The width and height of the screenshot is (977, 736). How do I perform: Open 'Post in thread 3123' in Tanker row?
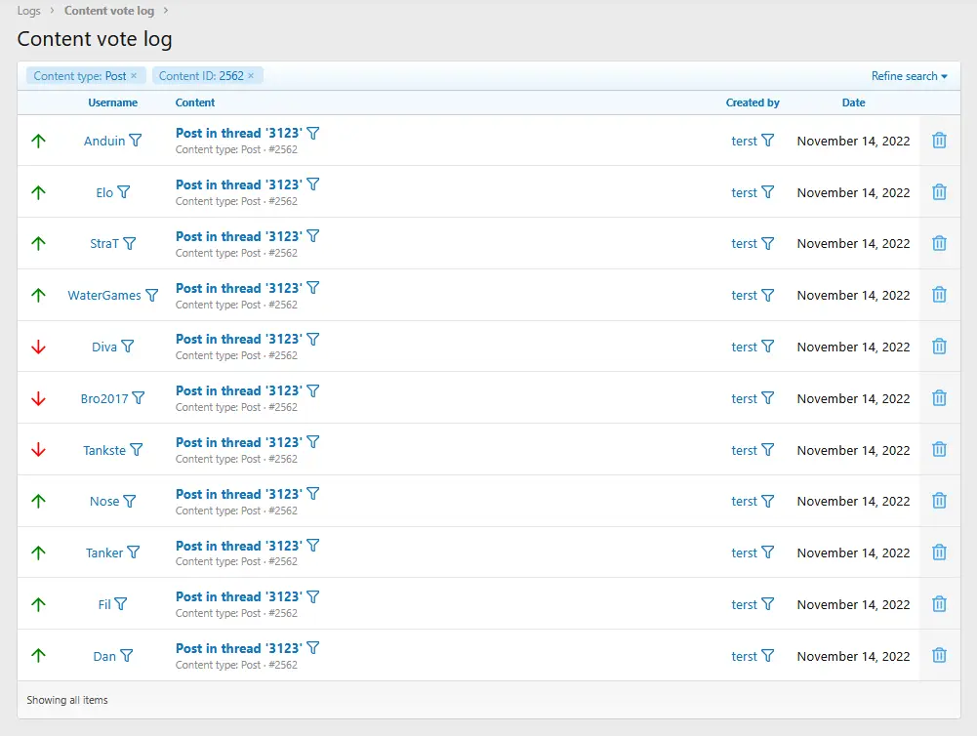(238, 546)
